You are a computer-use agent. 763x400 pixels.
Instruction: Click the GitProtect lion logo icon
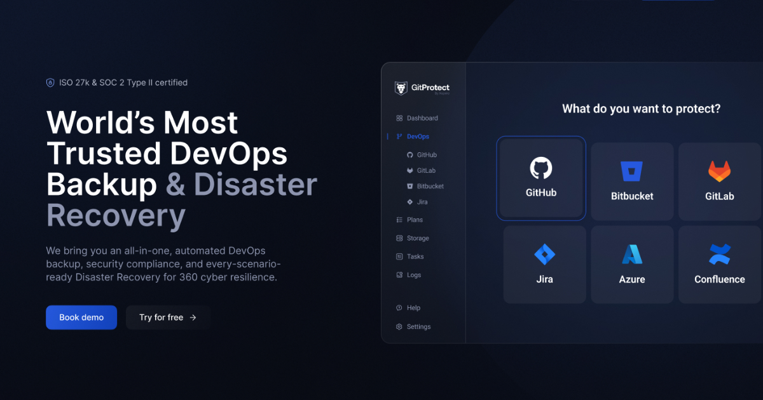401,88
